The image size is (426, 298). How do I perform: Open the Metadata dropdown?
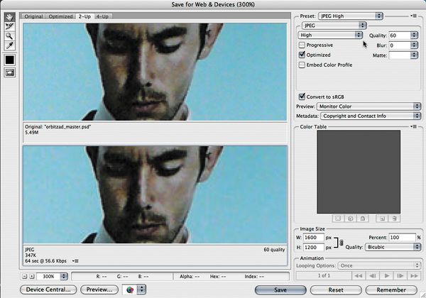(368, 114)
